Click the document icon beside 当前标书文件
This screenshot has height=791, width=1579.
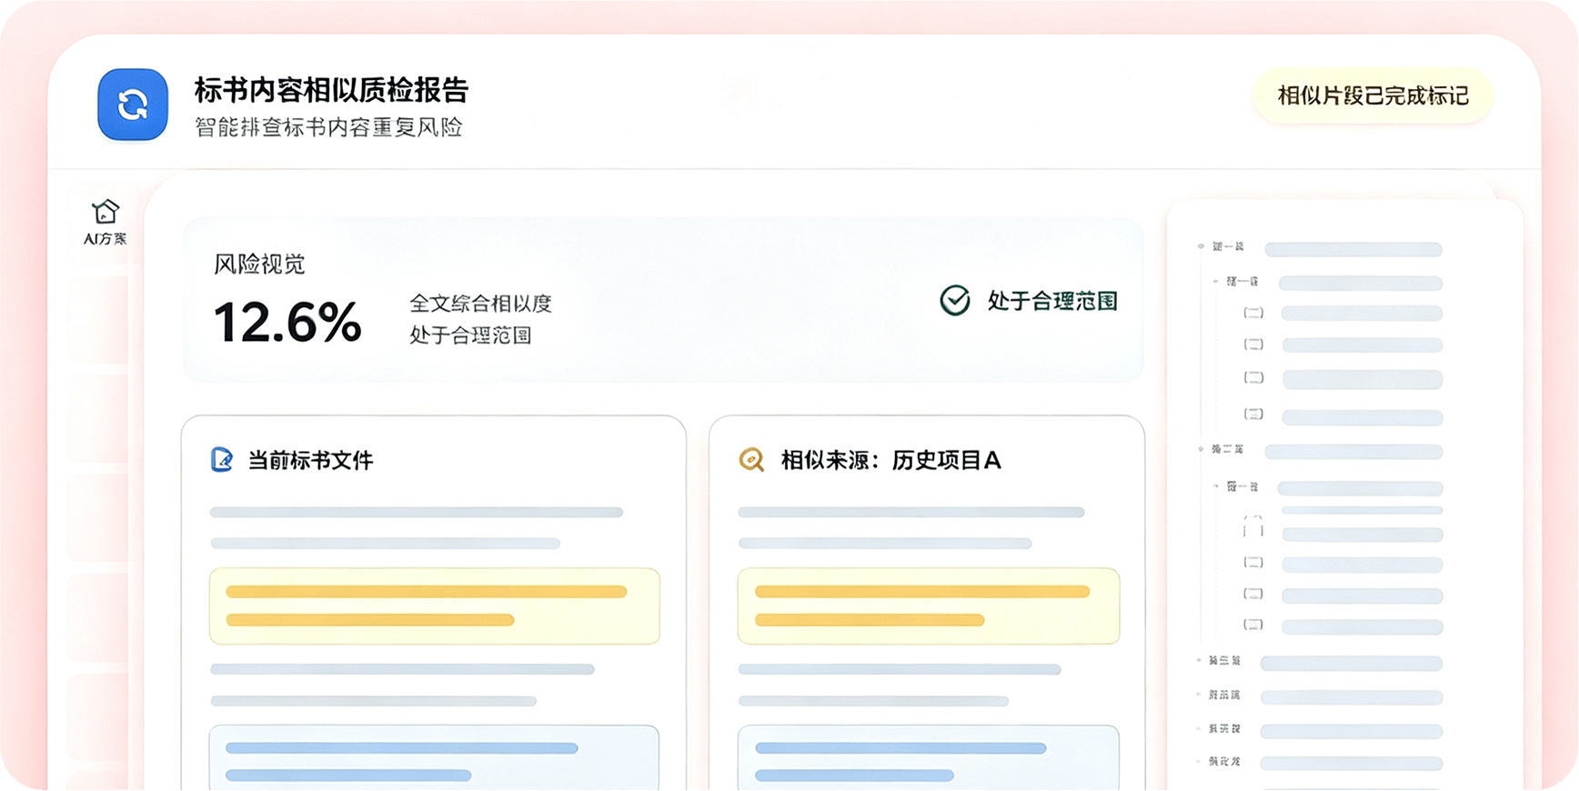click(x=222, y=460)
